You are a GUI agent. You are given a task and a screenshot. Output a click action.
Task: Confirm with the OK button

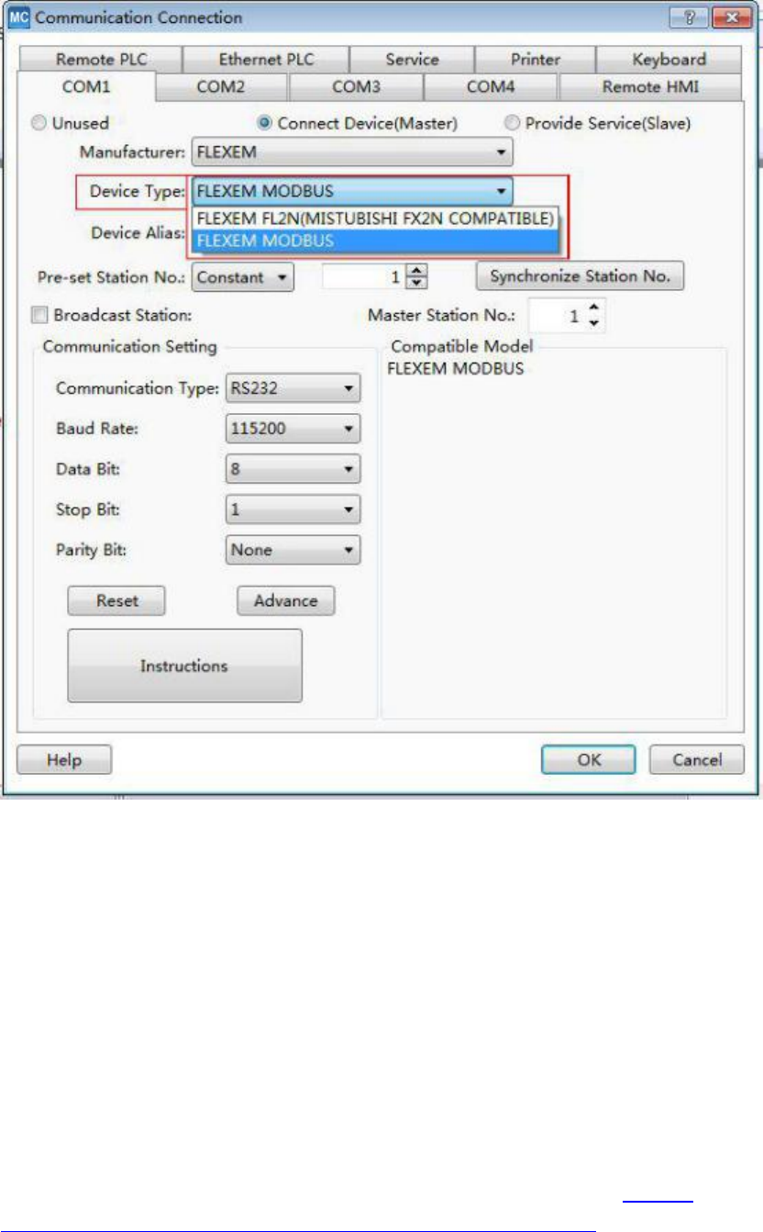click(x=588, y=760)
